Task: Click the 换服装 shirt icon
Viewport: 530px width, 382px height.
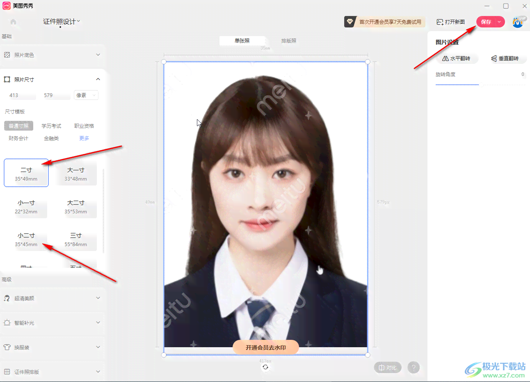Action: click(x=7, y=347)
